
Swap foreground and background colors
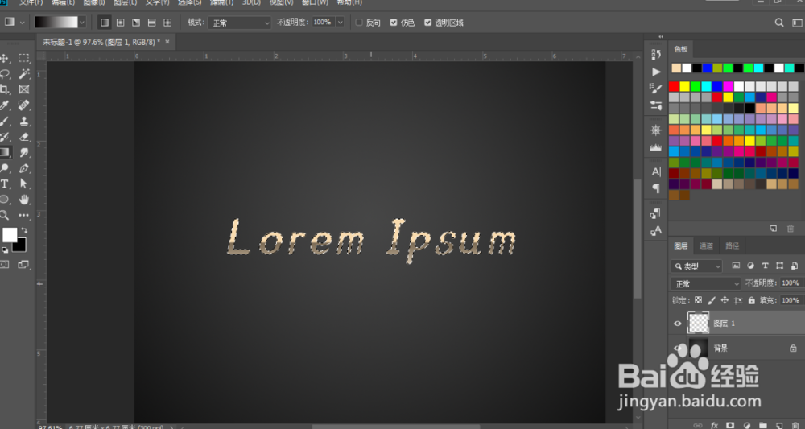click(x=24, y=230)
